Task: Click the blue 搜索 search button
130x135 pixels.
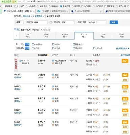Action: pyautogui.click(x=114, y=22)
